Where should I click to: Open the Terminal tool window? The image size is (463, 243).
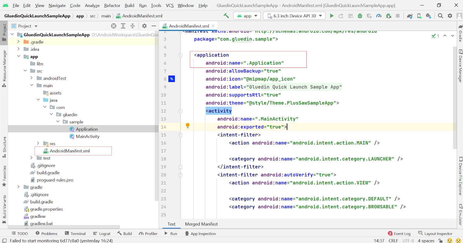(x=75, y=233)
